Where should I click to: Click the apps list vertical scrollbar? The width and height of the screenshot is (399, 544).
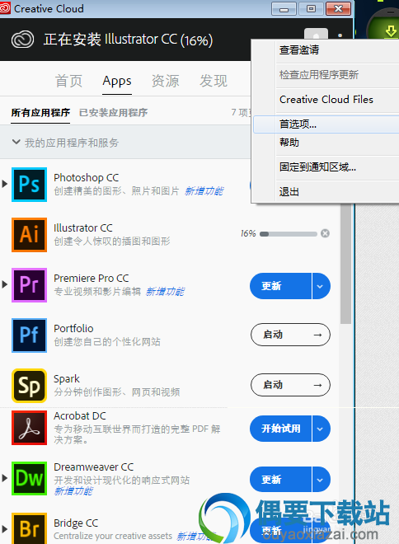345,264
